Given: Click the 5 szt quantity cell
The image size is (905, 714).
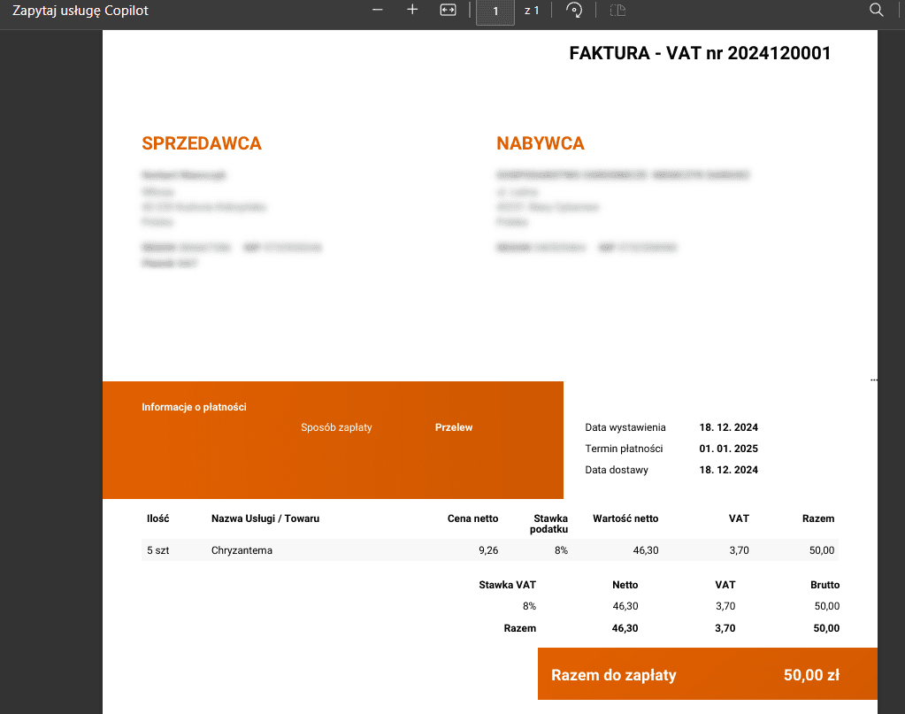Looking at the screenshot, I should 157,550.
